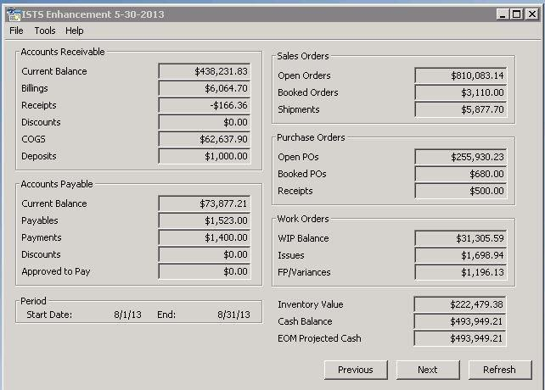Click the WIP Balance field showing $31,305.59
The width and height of the screenshot is (545, 390).
click(461, 238)
